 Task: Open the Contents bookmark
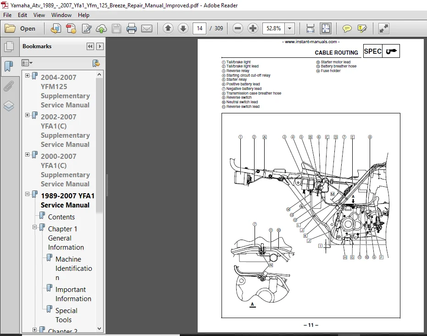coord(61,217)
